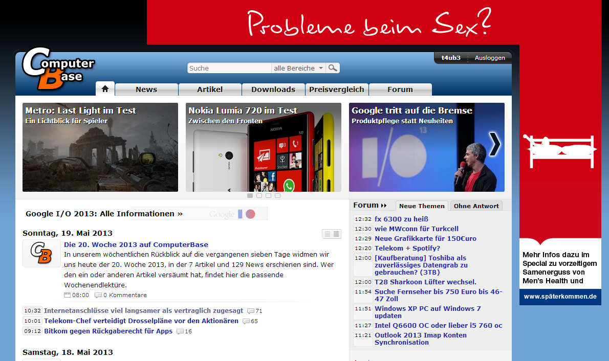Click the 'Sonntag, 19. Mai 2013' date heading
Image resolution: width=609 pixels, height=361 pixels.
pyautogui.click(x=68, y=233)
